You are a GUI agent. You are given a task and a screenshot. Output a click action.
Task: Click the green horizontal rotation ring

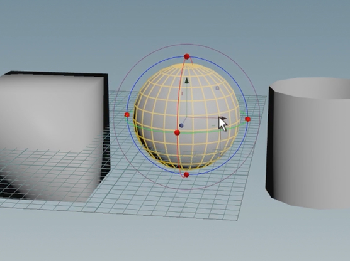(x=156, y=131)
